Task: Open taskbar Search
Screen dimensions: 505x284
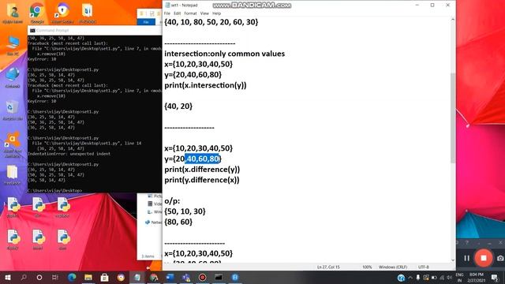Action: [24, 277]
